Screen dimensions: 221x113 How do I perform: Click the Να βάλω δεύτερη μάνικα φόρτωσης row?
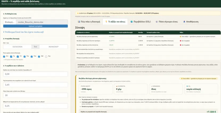[x=148, y=37]
